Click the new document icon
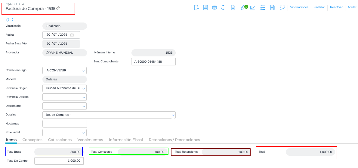 click(x=196, y=7)
